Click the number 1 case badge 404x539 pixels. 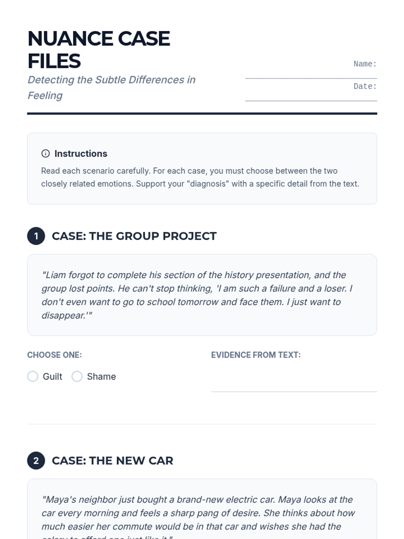[36, 236]
